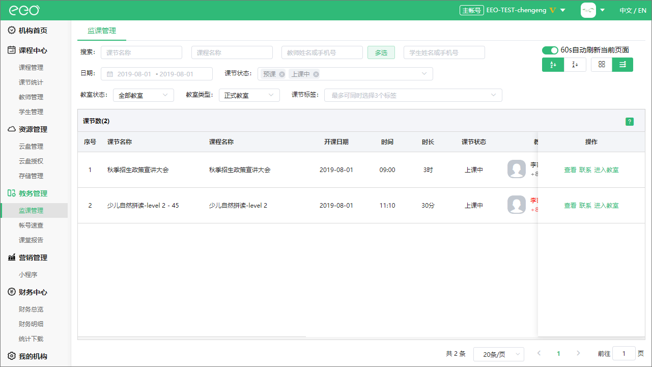Click 进入教室 for 秋季招生政策宣讲大会 row

point(607,170)
